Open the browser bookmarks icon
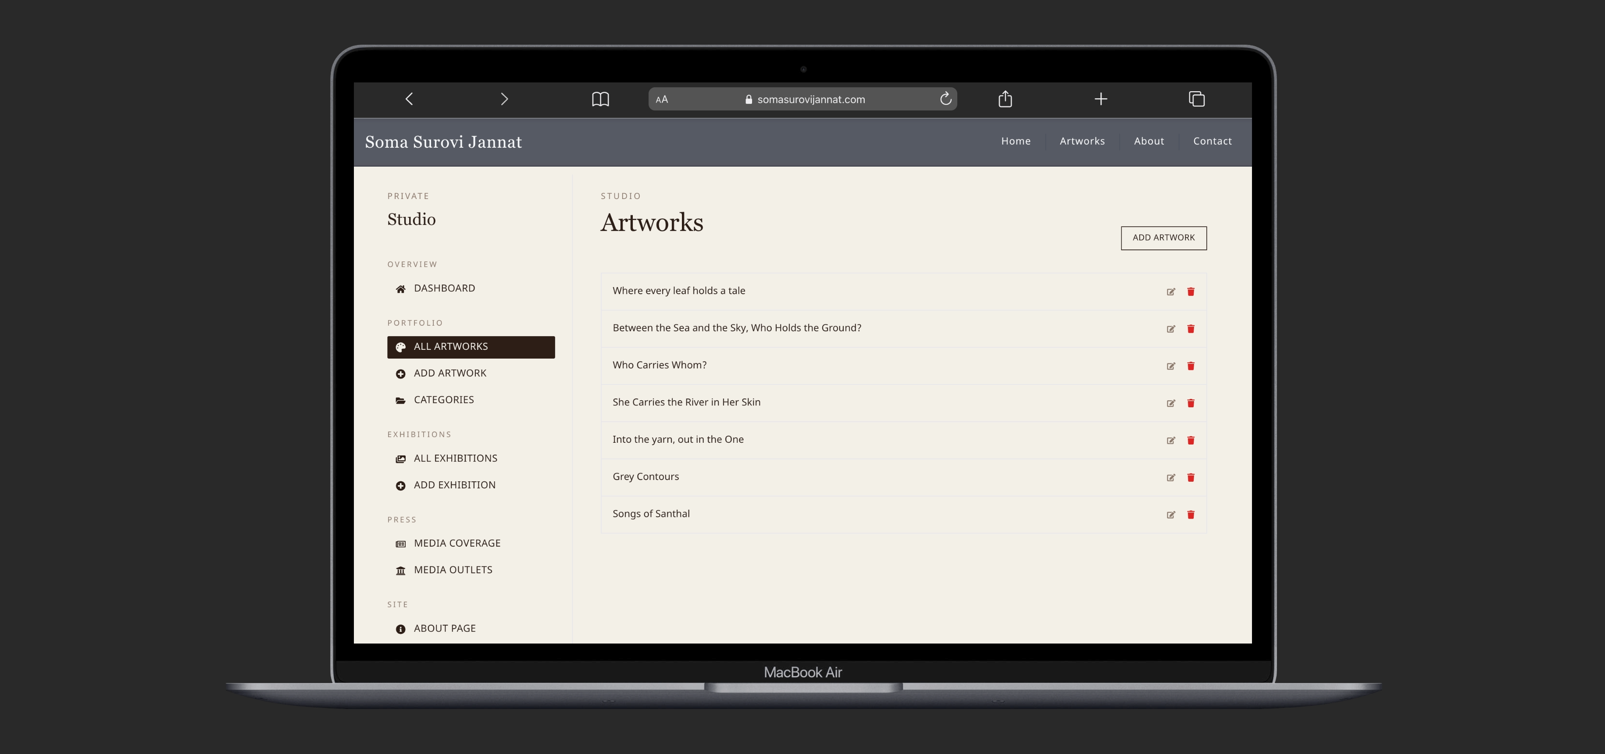1605x754 pixels. tap(600, 99)
